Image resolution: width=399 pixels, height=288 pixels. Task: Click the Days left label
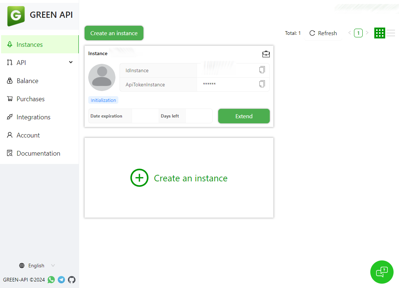point(170,116)
